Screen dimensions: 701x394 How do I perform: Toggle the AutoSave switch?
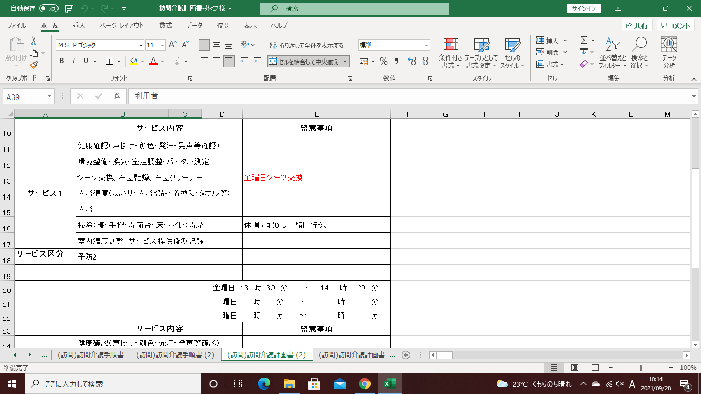49,9
